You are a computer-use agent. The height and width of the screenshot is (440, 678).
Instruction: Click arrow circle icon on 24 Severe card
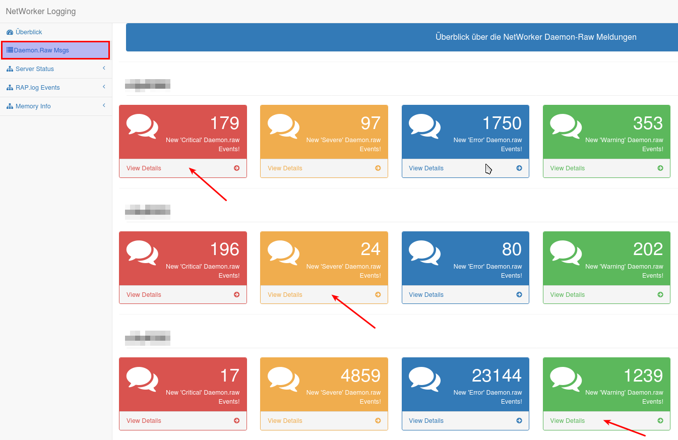378,295
